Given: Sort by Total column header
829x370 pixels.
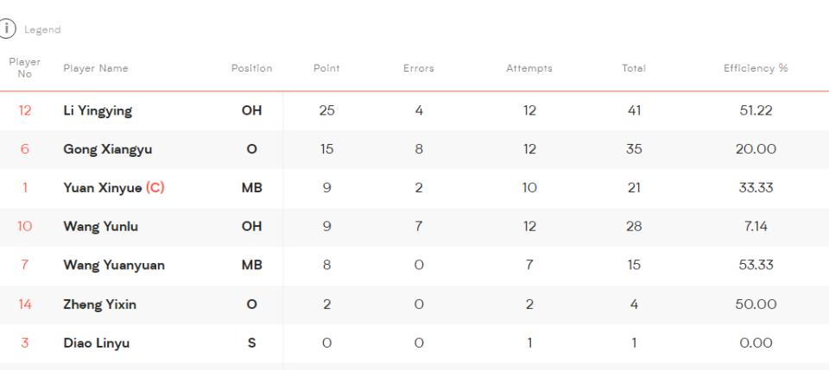Looking at the screenshot, I should pyautogui.click(x=634, y=68).
